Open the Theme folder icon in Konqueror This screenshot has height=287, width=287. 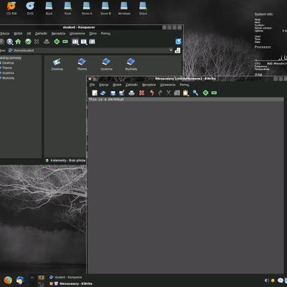click(82, 65)
